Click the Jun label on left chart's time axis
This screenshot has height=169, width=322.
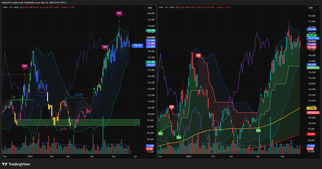135,156
